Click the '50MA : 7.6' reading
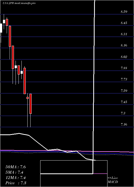 [16, 167]
